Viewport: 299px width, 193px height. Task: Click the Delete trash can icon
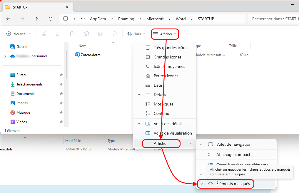pyautogui.click(x=115, y=34)
